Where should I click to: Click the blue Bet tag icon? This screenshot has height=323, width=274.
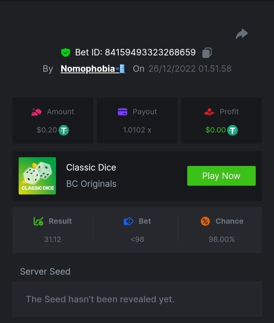tap(129, 221)
